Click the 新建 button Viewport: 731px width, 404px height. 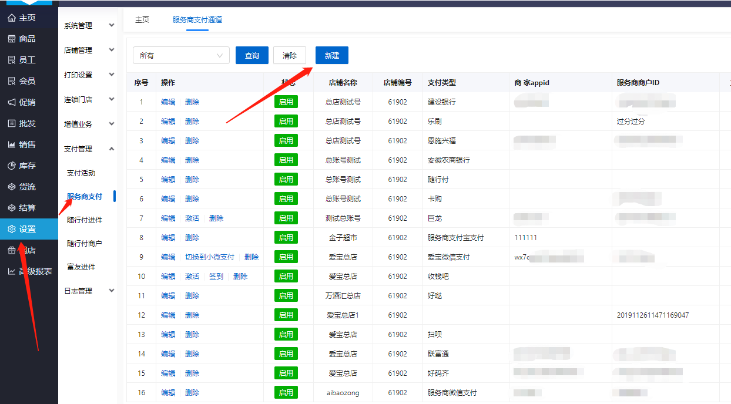332,55
